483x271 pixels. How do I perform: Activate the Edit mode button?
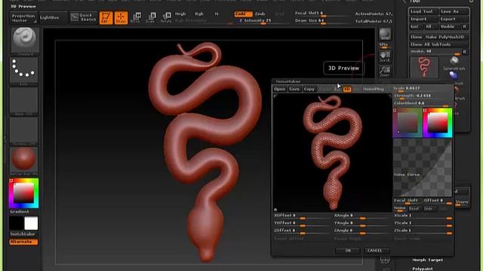[106, 18]
